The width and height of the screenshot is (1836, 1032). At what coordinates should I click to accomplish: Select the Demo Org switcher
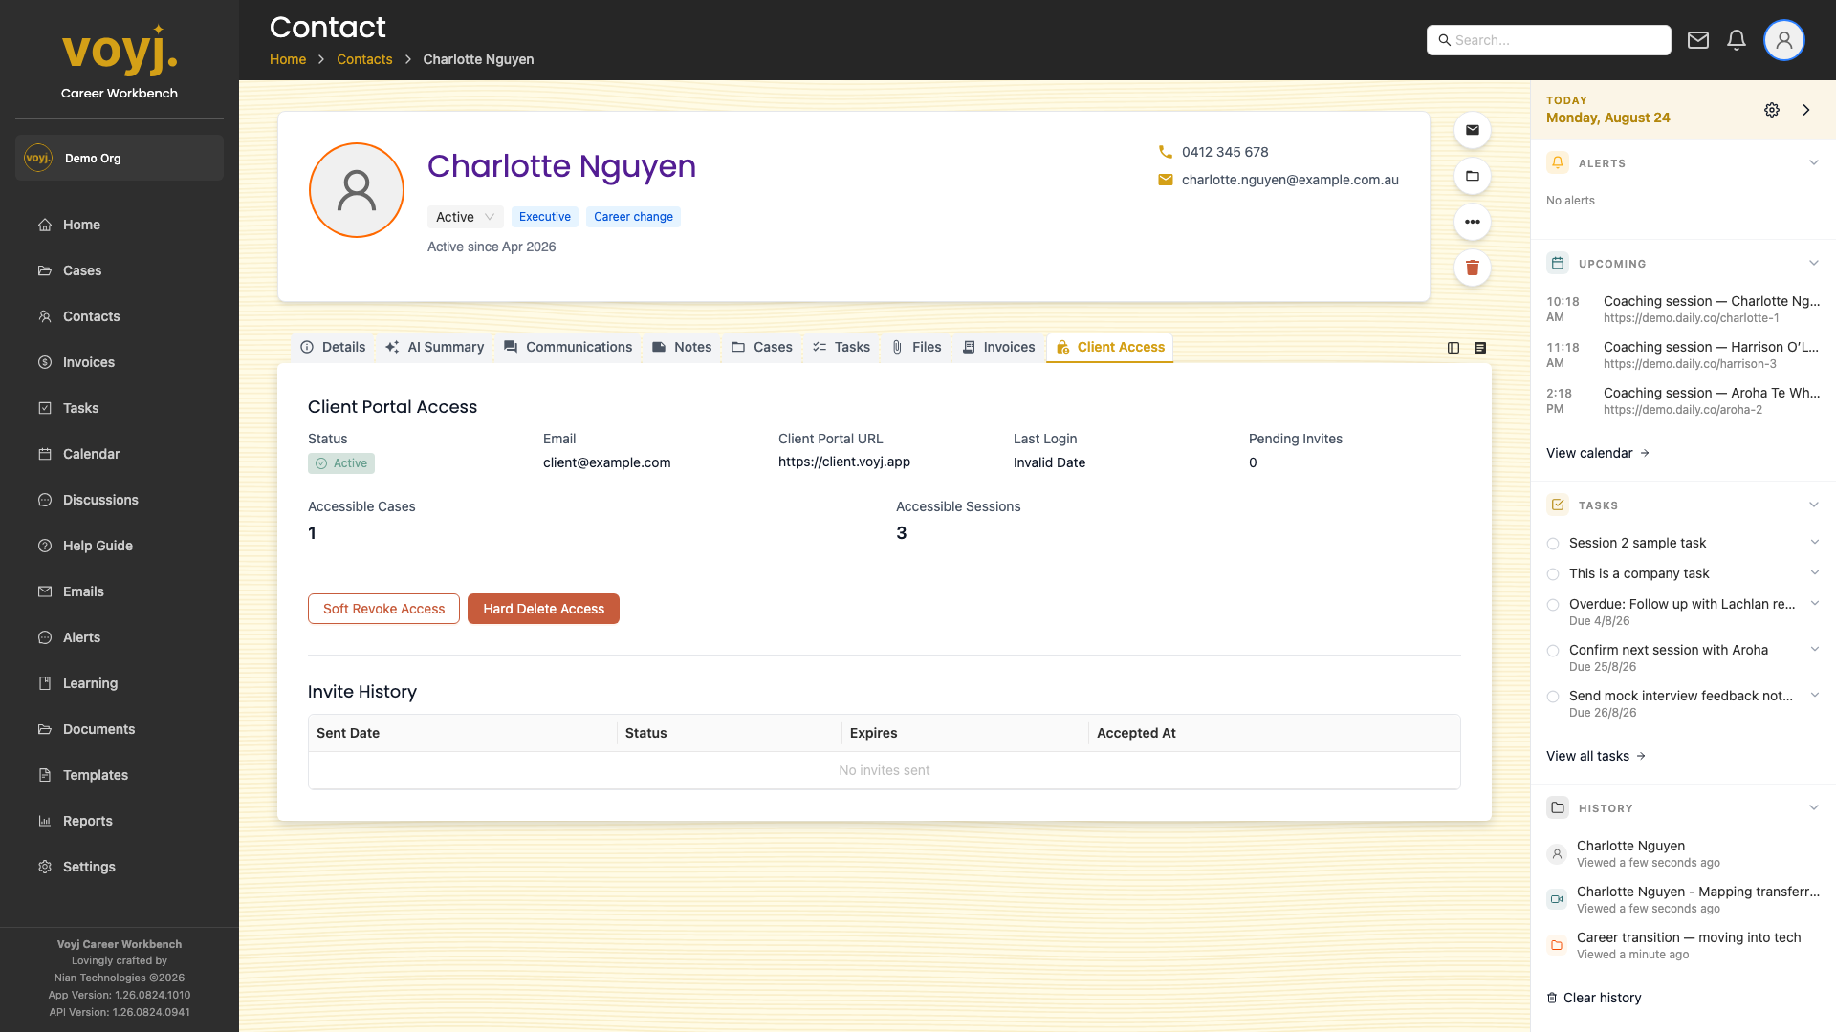(120, 158)
